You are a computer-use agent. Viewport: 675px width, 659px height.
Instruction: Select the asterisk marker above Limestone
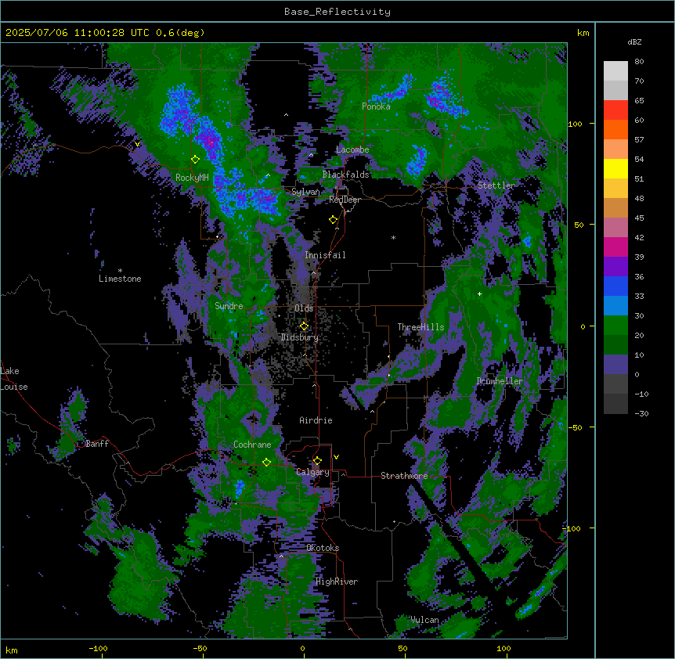(120, 271)
